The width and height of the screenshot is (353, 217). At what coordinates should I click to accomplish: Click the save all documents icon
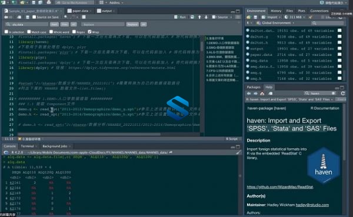pyautogui.click(x=40, y=2)
